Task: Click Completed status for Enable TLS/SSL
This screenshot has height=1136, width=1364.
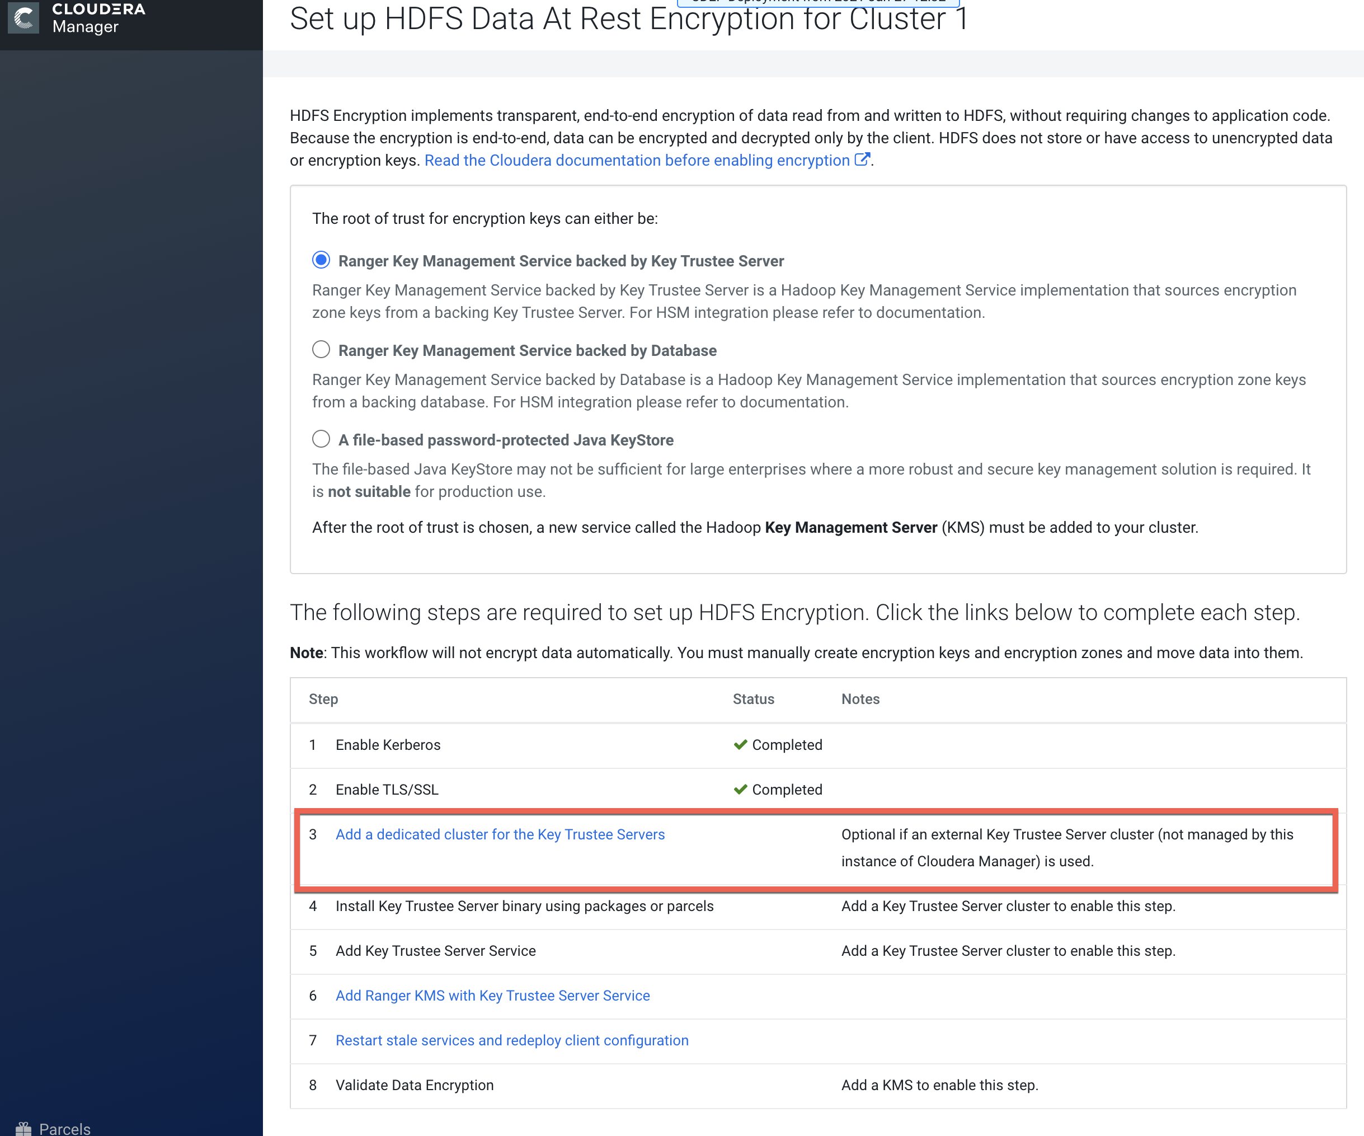Action: (x=787, y=789)
